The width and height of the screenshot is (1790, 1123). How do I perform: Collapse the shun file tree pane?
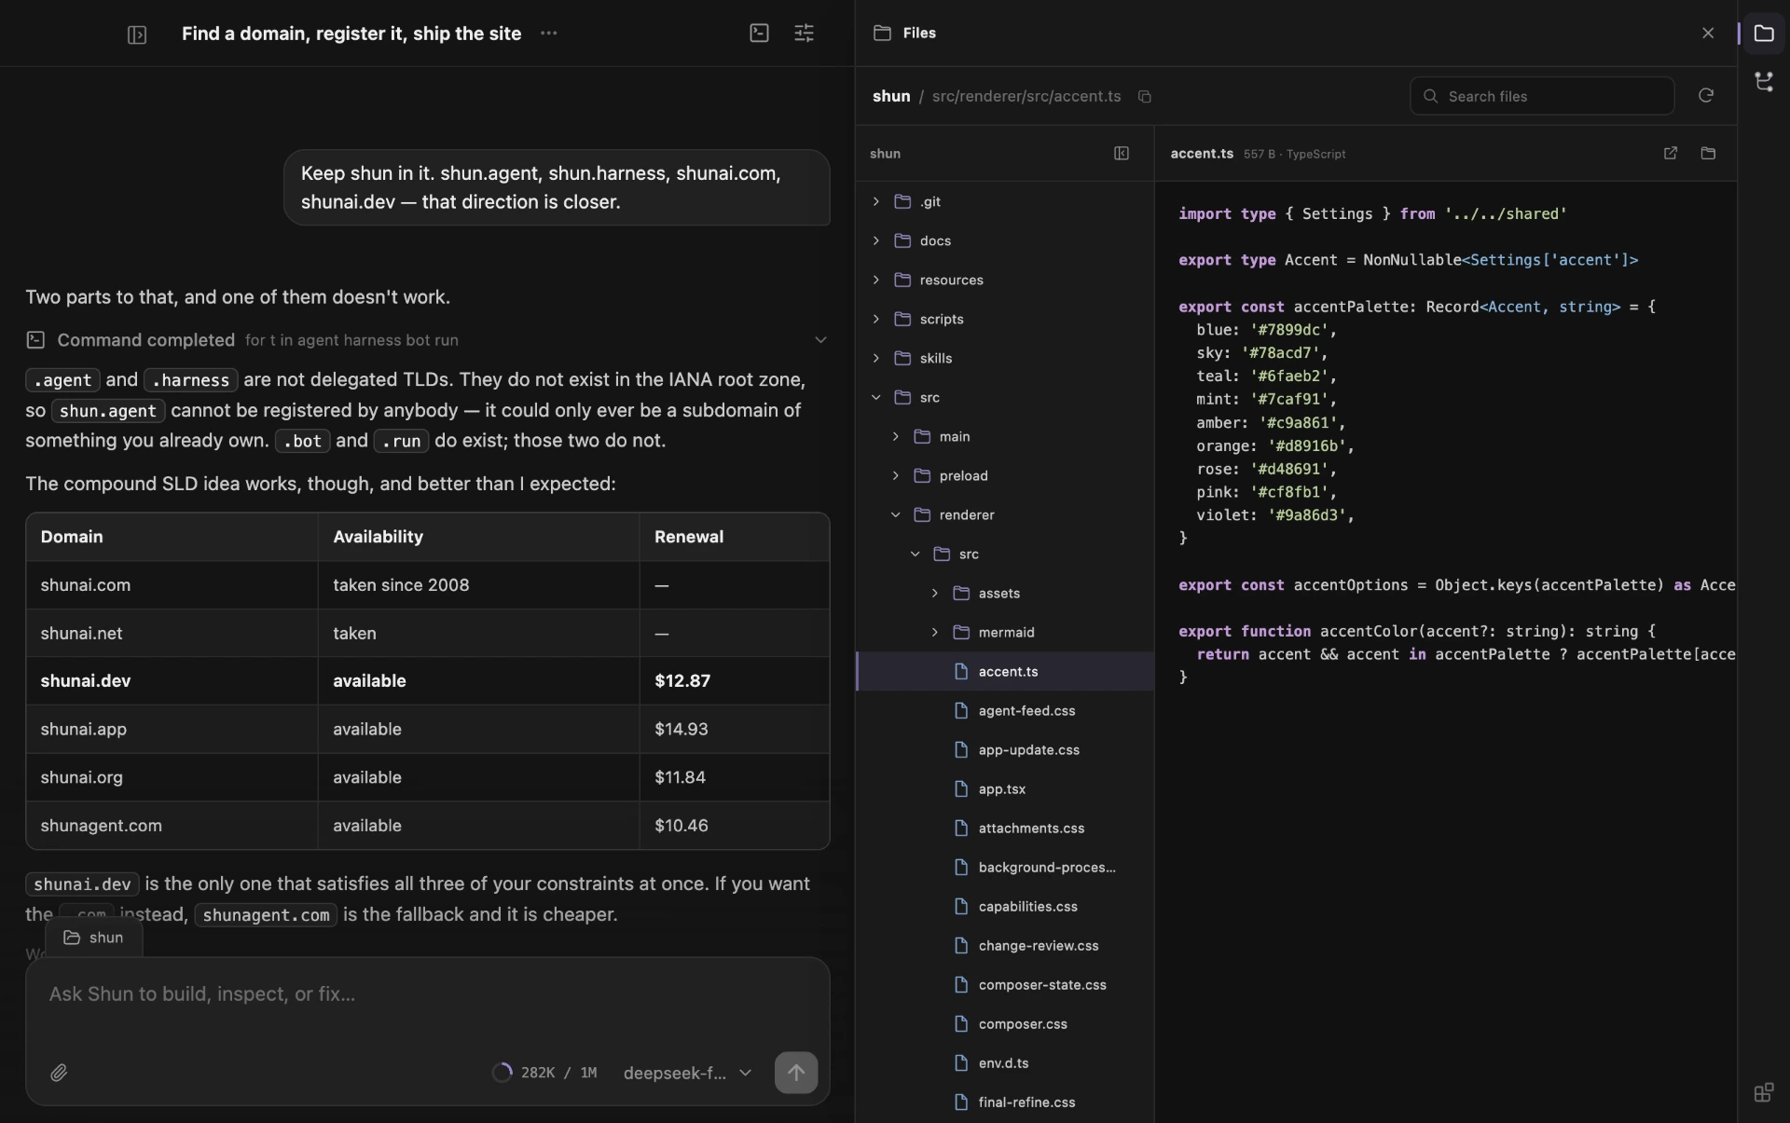pyautogui.click(x=1122, y=153)
